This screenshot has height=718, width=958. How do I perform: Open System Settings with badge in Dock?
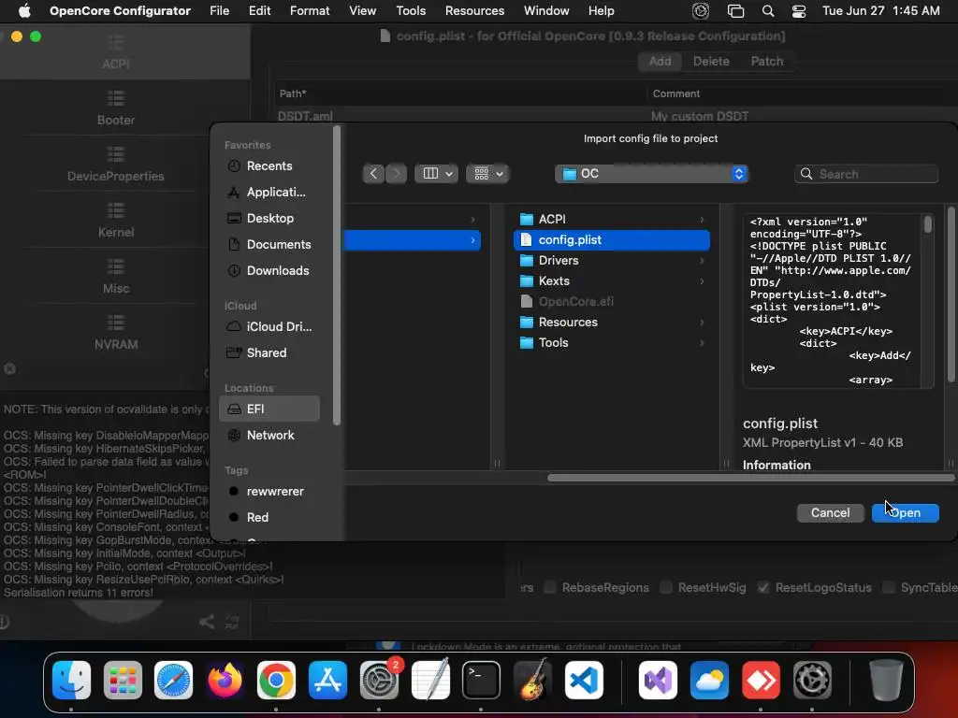point(379,680)
